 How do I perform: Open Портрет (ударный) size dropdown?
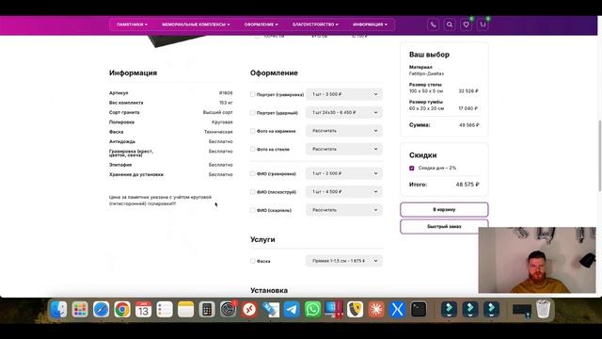pos(344,113)
